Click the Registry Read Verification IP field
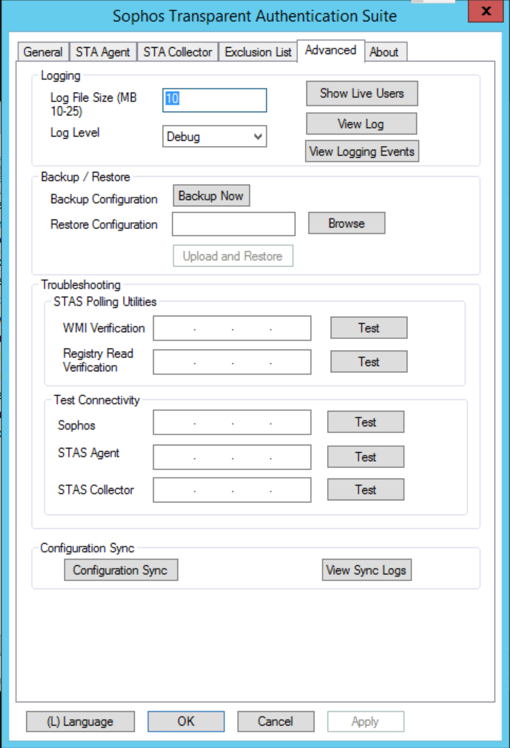 tap(232, 362)
